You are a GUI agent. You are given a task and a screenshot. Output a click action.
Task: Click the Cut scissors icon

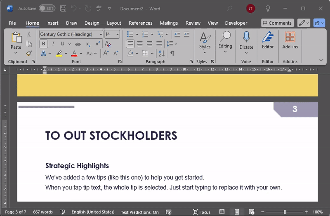coord(29,34)
